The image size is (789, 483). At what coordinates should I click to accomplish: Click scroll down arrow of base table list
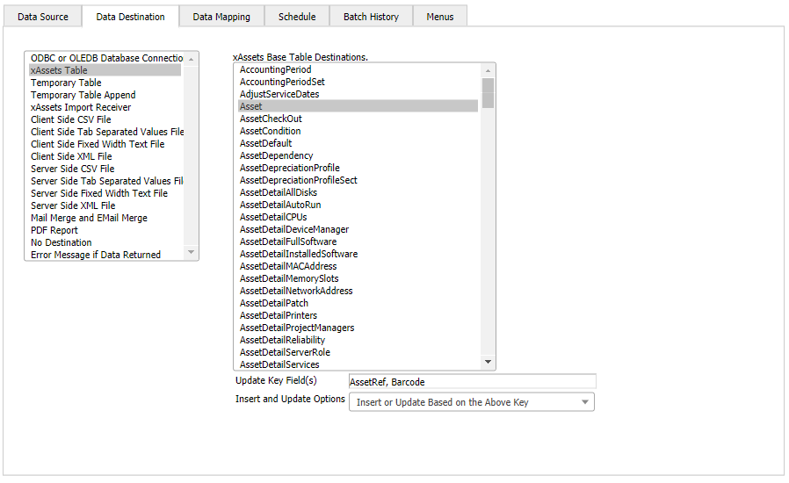[x=488, y=362]
